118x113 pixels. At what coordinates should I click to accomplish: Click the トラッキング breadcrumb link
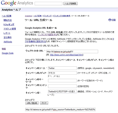(47, 16)
